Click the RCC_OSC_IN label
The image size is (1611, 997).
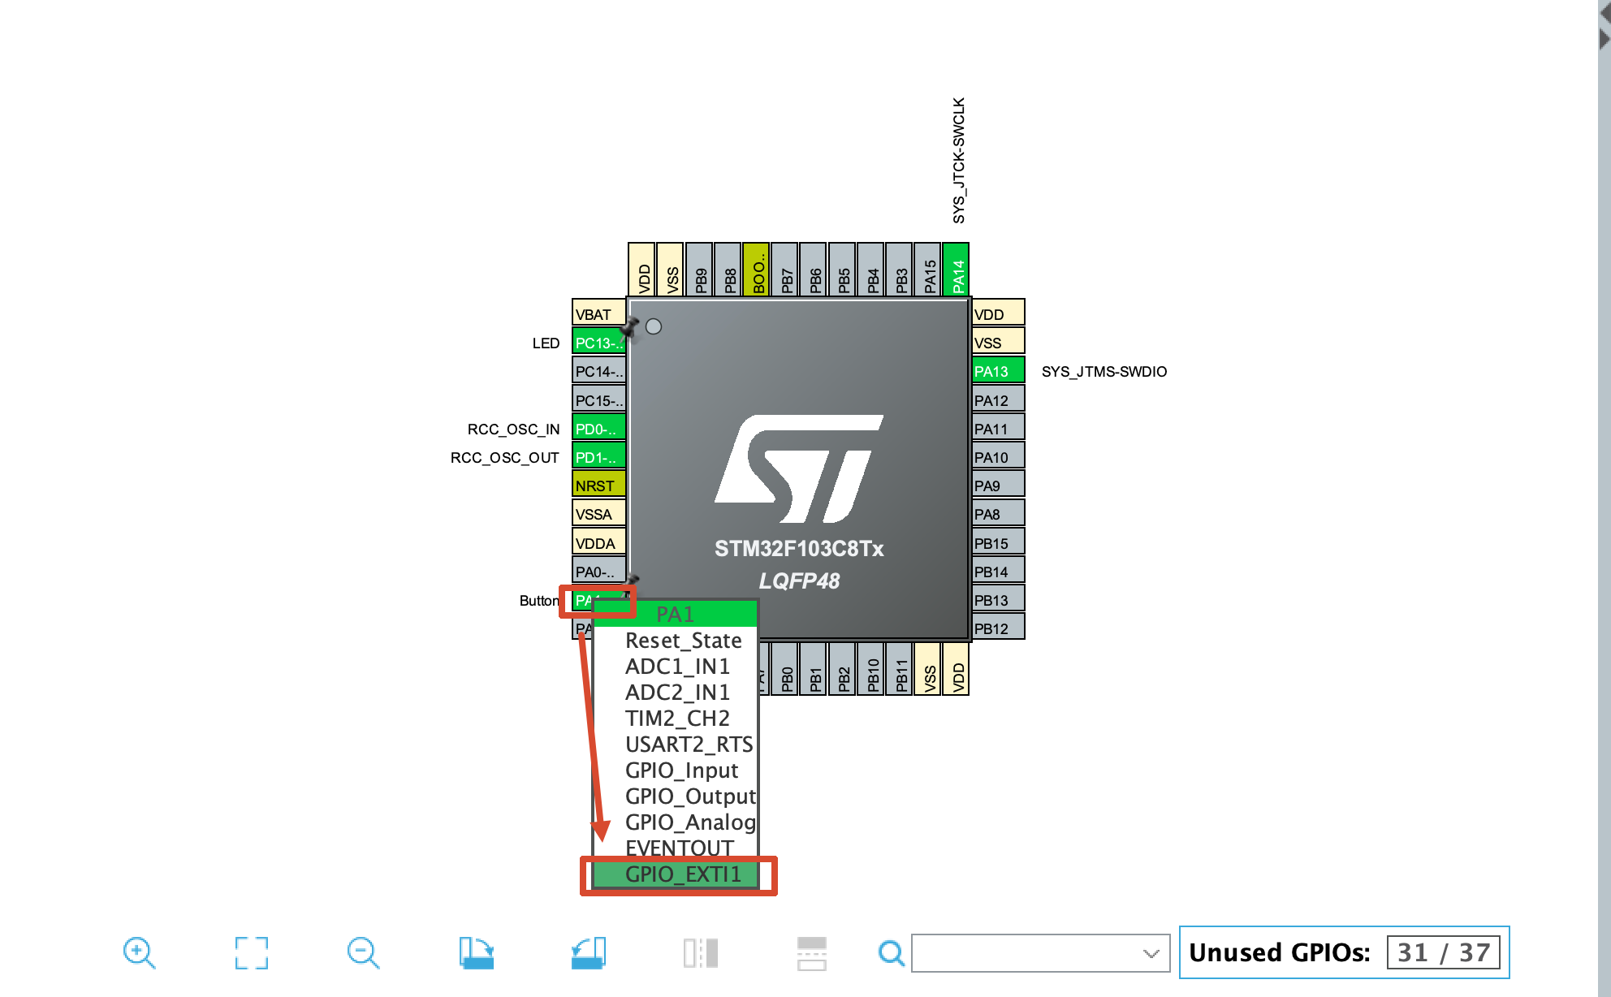(513, 429)
